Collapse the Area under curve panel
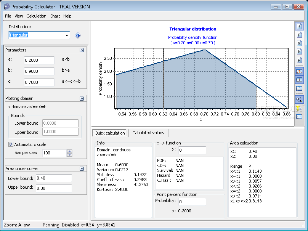The height and width of the screenshot is (231, 308). [82, 169]
